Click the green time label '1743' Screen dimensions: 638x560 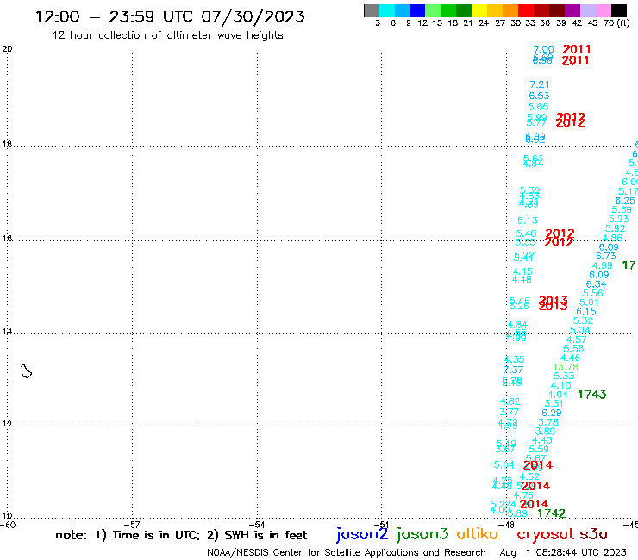pos(592,395)
